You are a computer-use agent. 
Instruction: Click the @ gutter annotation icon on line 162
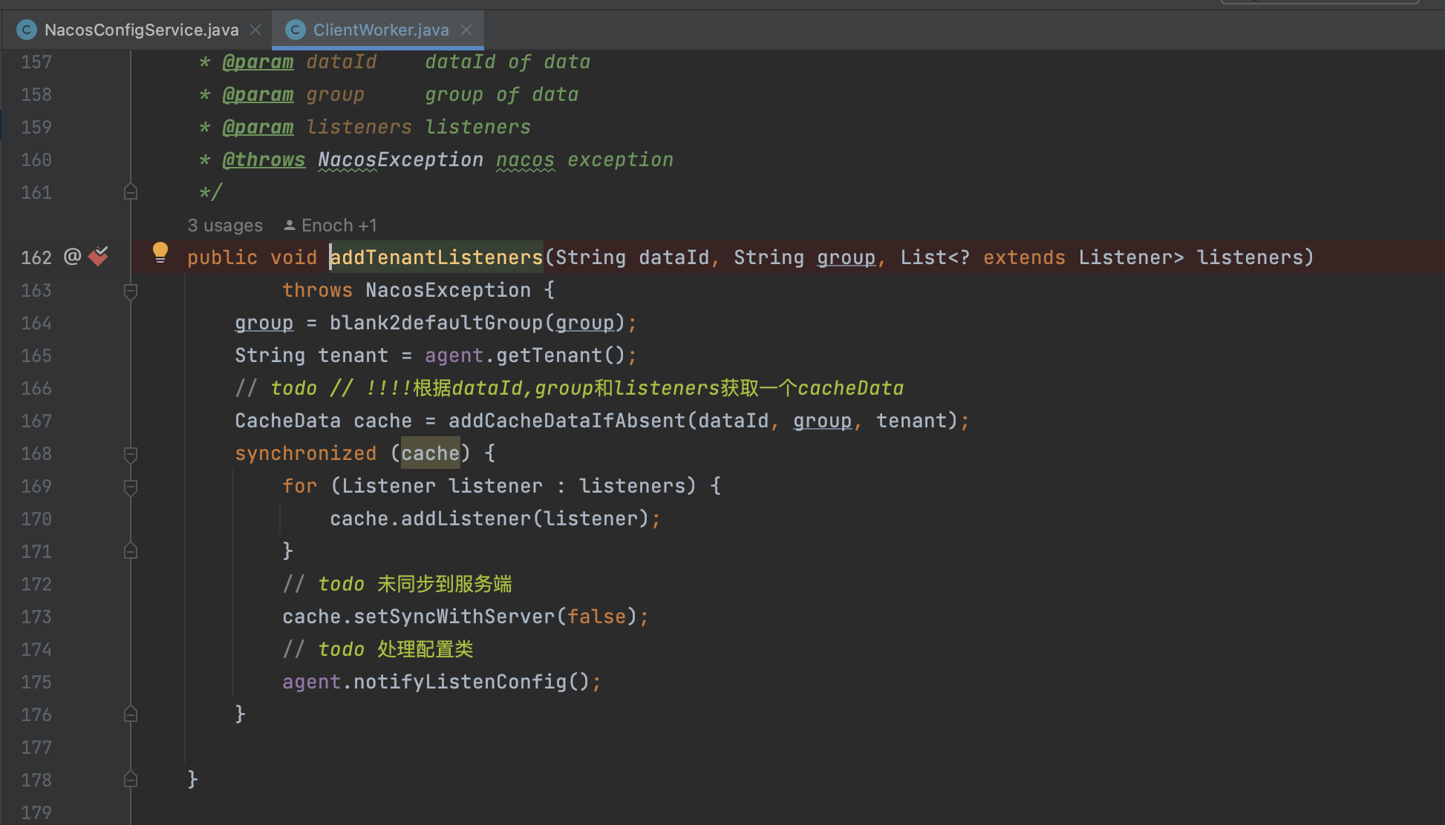pyautogui.click(x=72, y=257)
